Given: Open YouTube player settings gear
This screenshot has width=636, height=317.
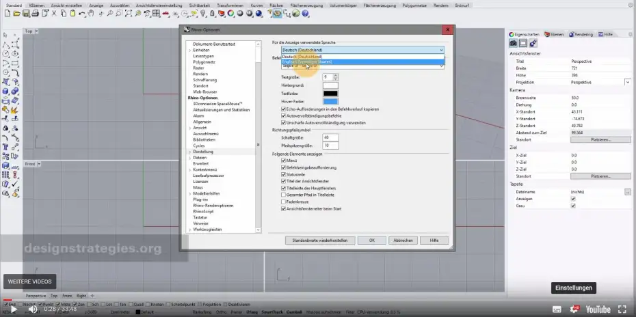Looking at the screenshot, I should pos(575,309).
